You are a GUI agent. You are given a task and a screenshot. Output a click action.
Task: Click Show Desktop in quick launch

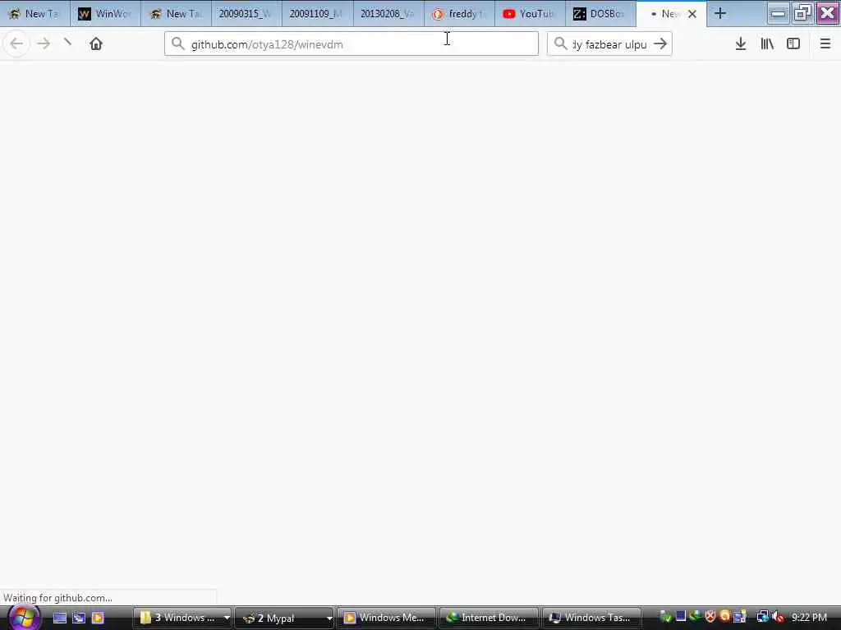pos(60,618)
